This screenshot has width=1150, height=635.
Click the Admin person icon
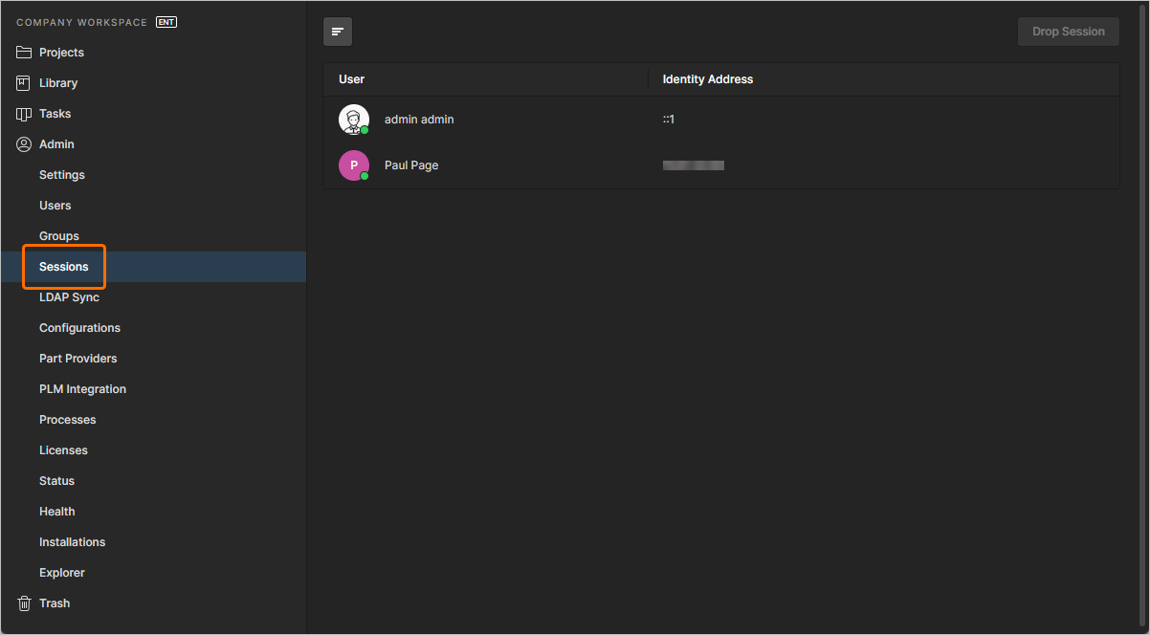pyautogui.click(x=24, y=143)
